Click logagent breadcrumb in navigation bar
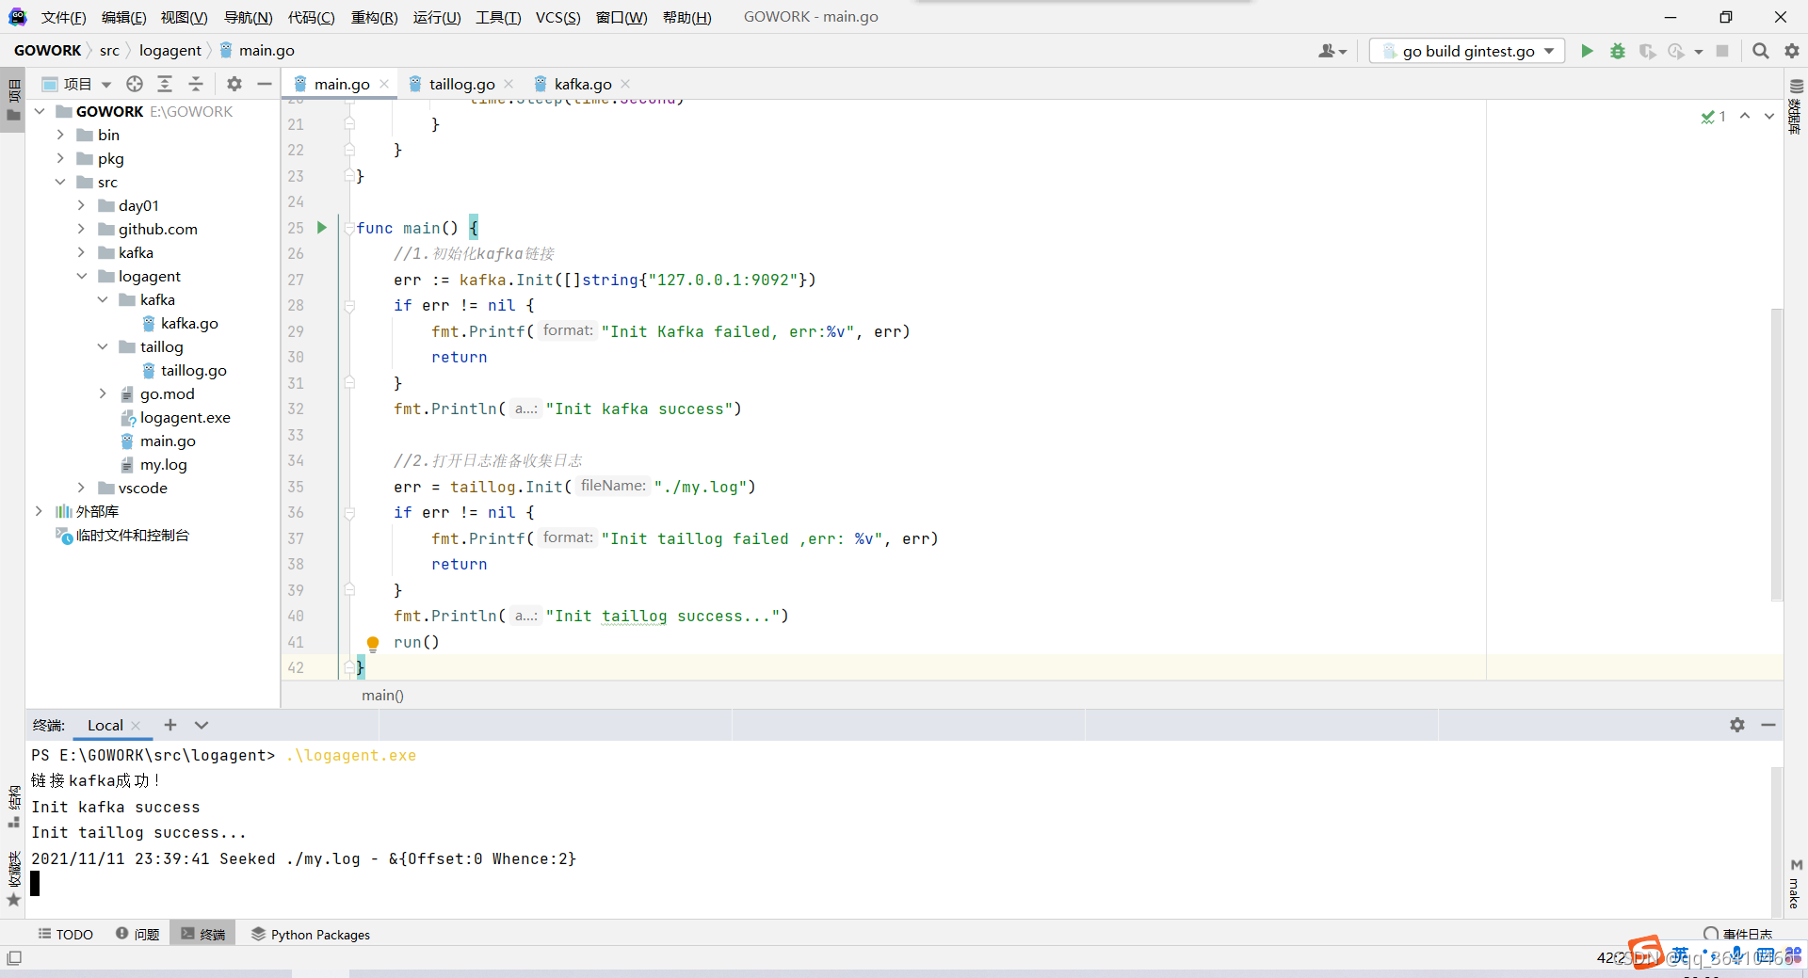1808x978 pixels. pyautogui.click(x=169, y=51)
